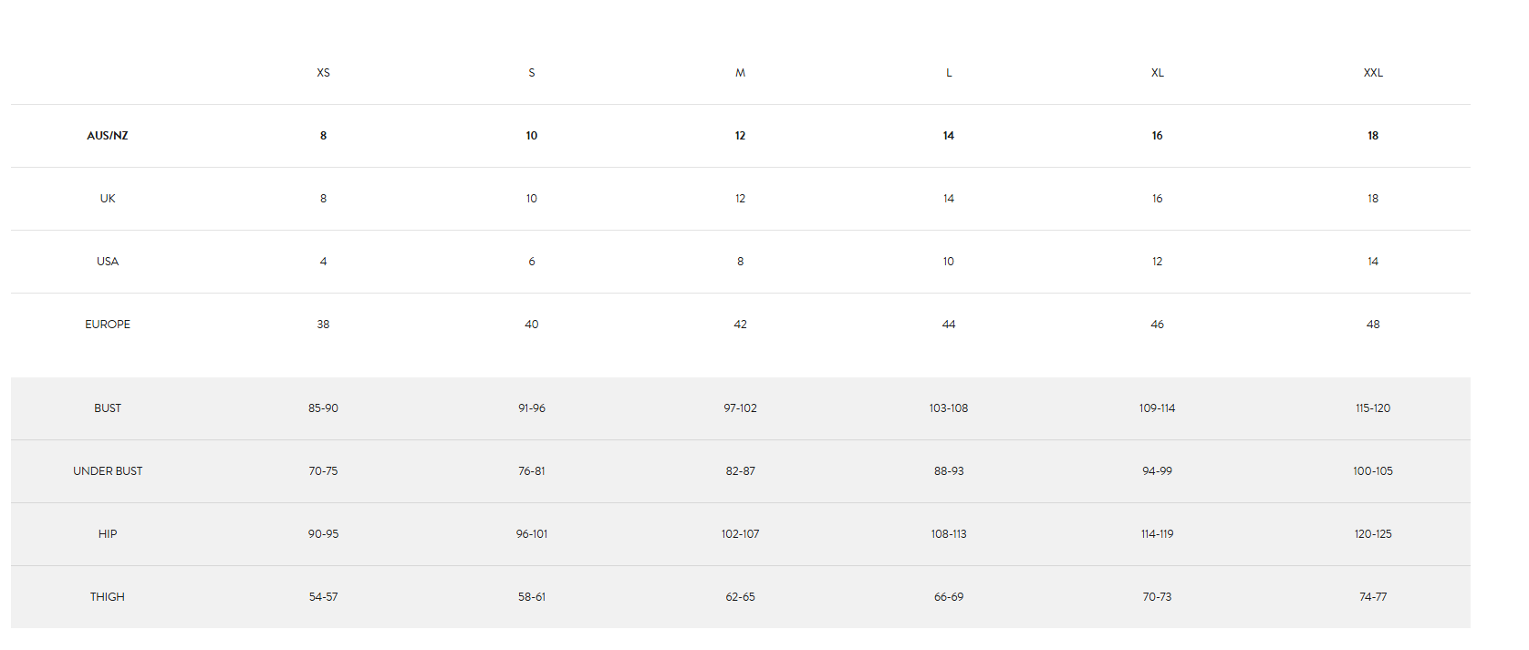This screenshot has width=1529, height=650.
Task: Select Europe size 38 cell
Action: click(323, 325)
